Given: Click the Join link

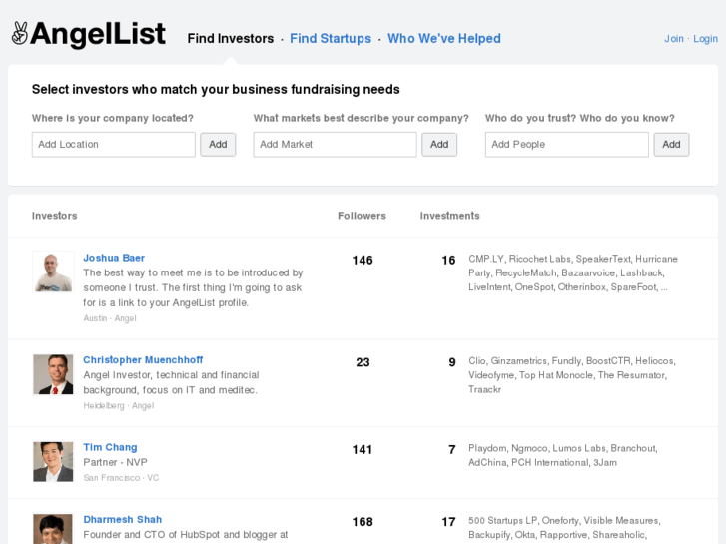Looking at the screenshot, I should (x=674, y=39).
